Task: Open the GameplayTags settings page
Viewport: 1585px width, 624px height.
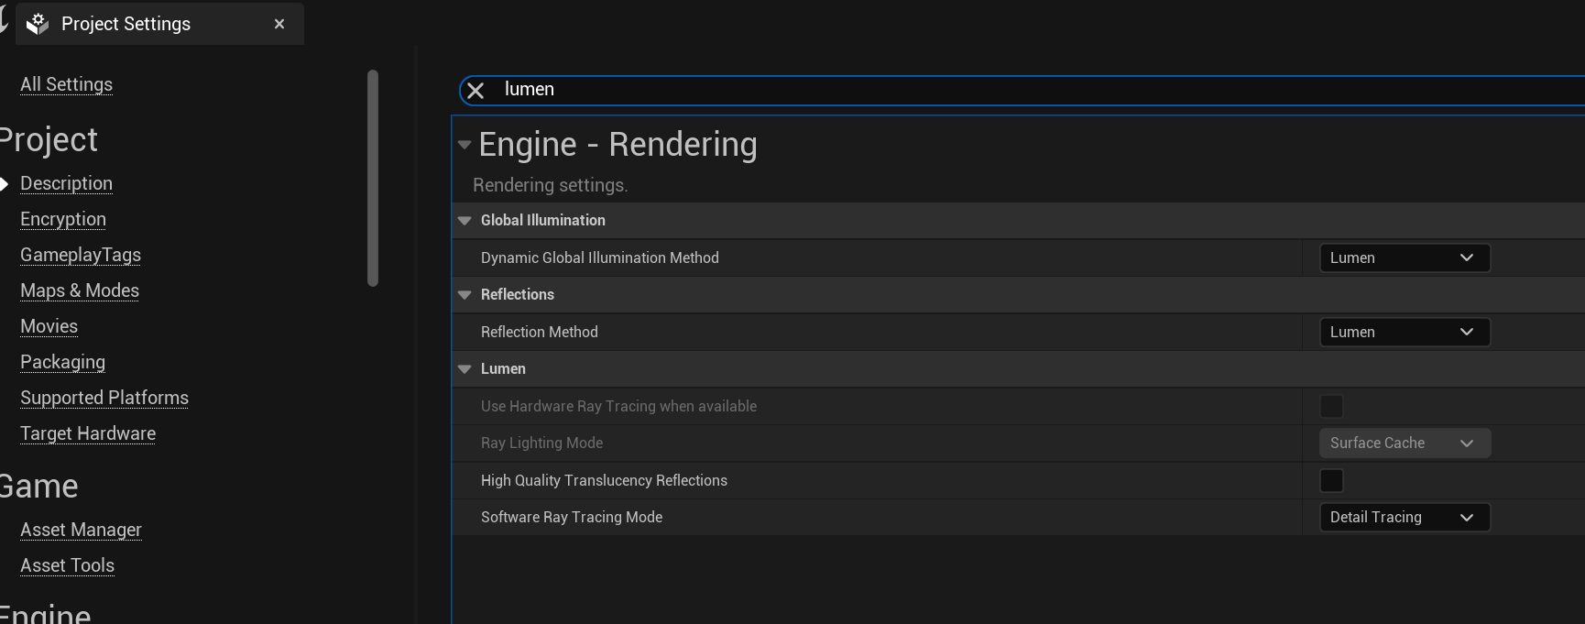Action: click(81, 255)
